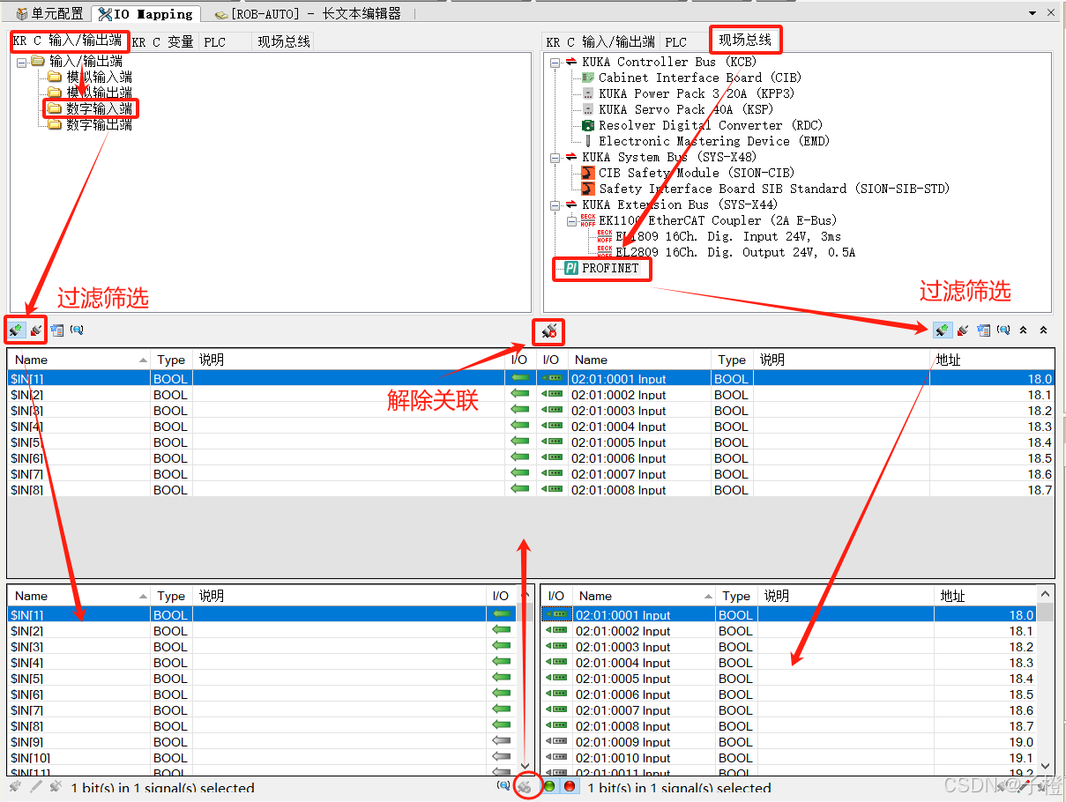
Task: Open window list dropdown arrow top-right
Action: click(1033, 13)
